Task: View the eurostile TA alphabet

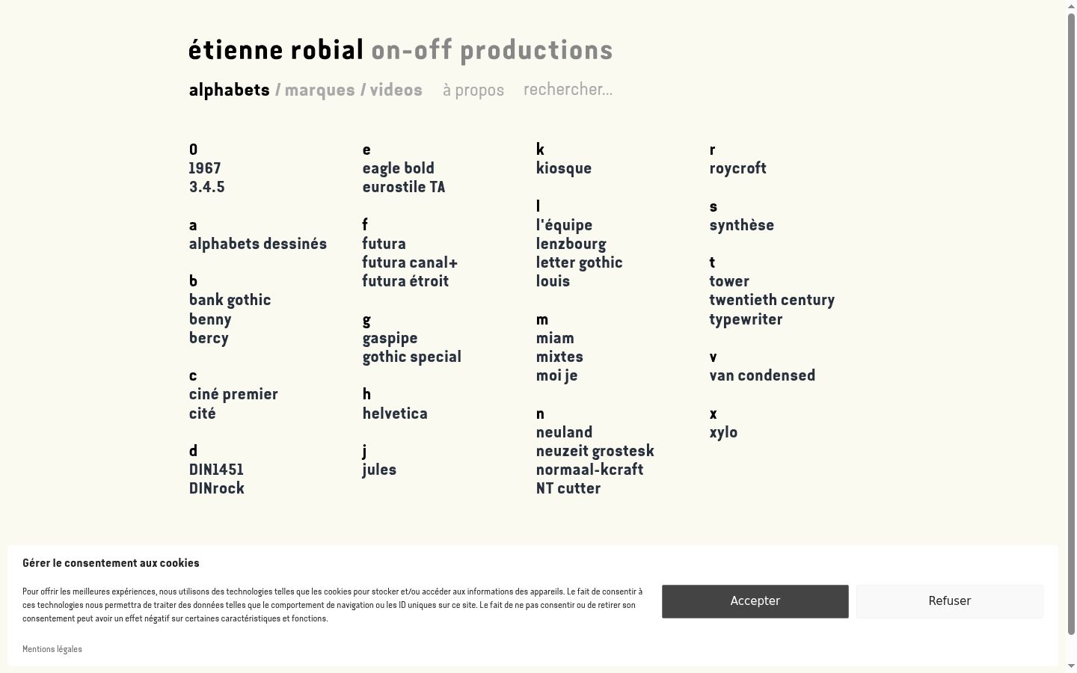Action: coord(404,188)
